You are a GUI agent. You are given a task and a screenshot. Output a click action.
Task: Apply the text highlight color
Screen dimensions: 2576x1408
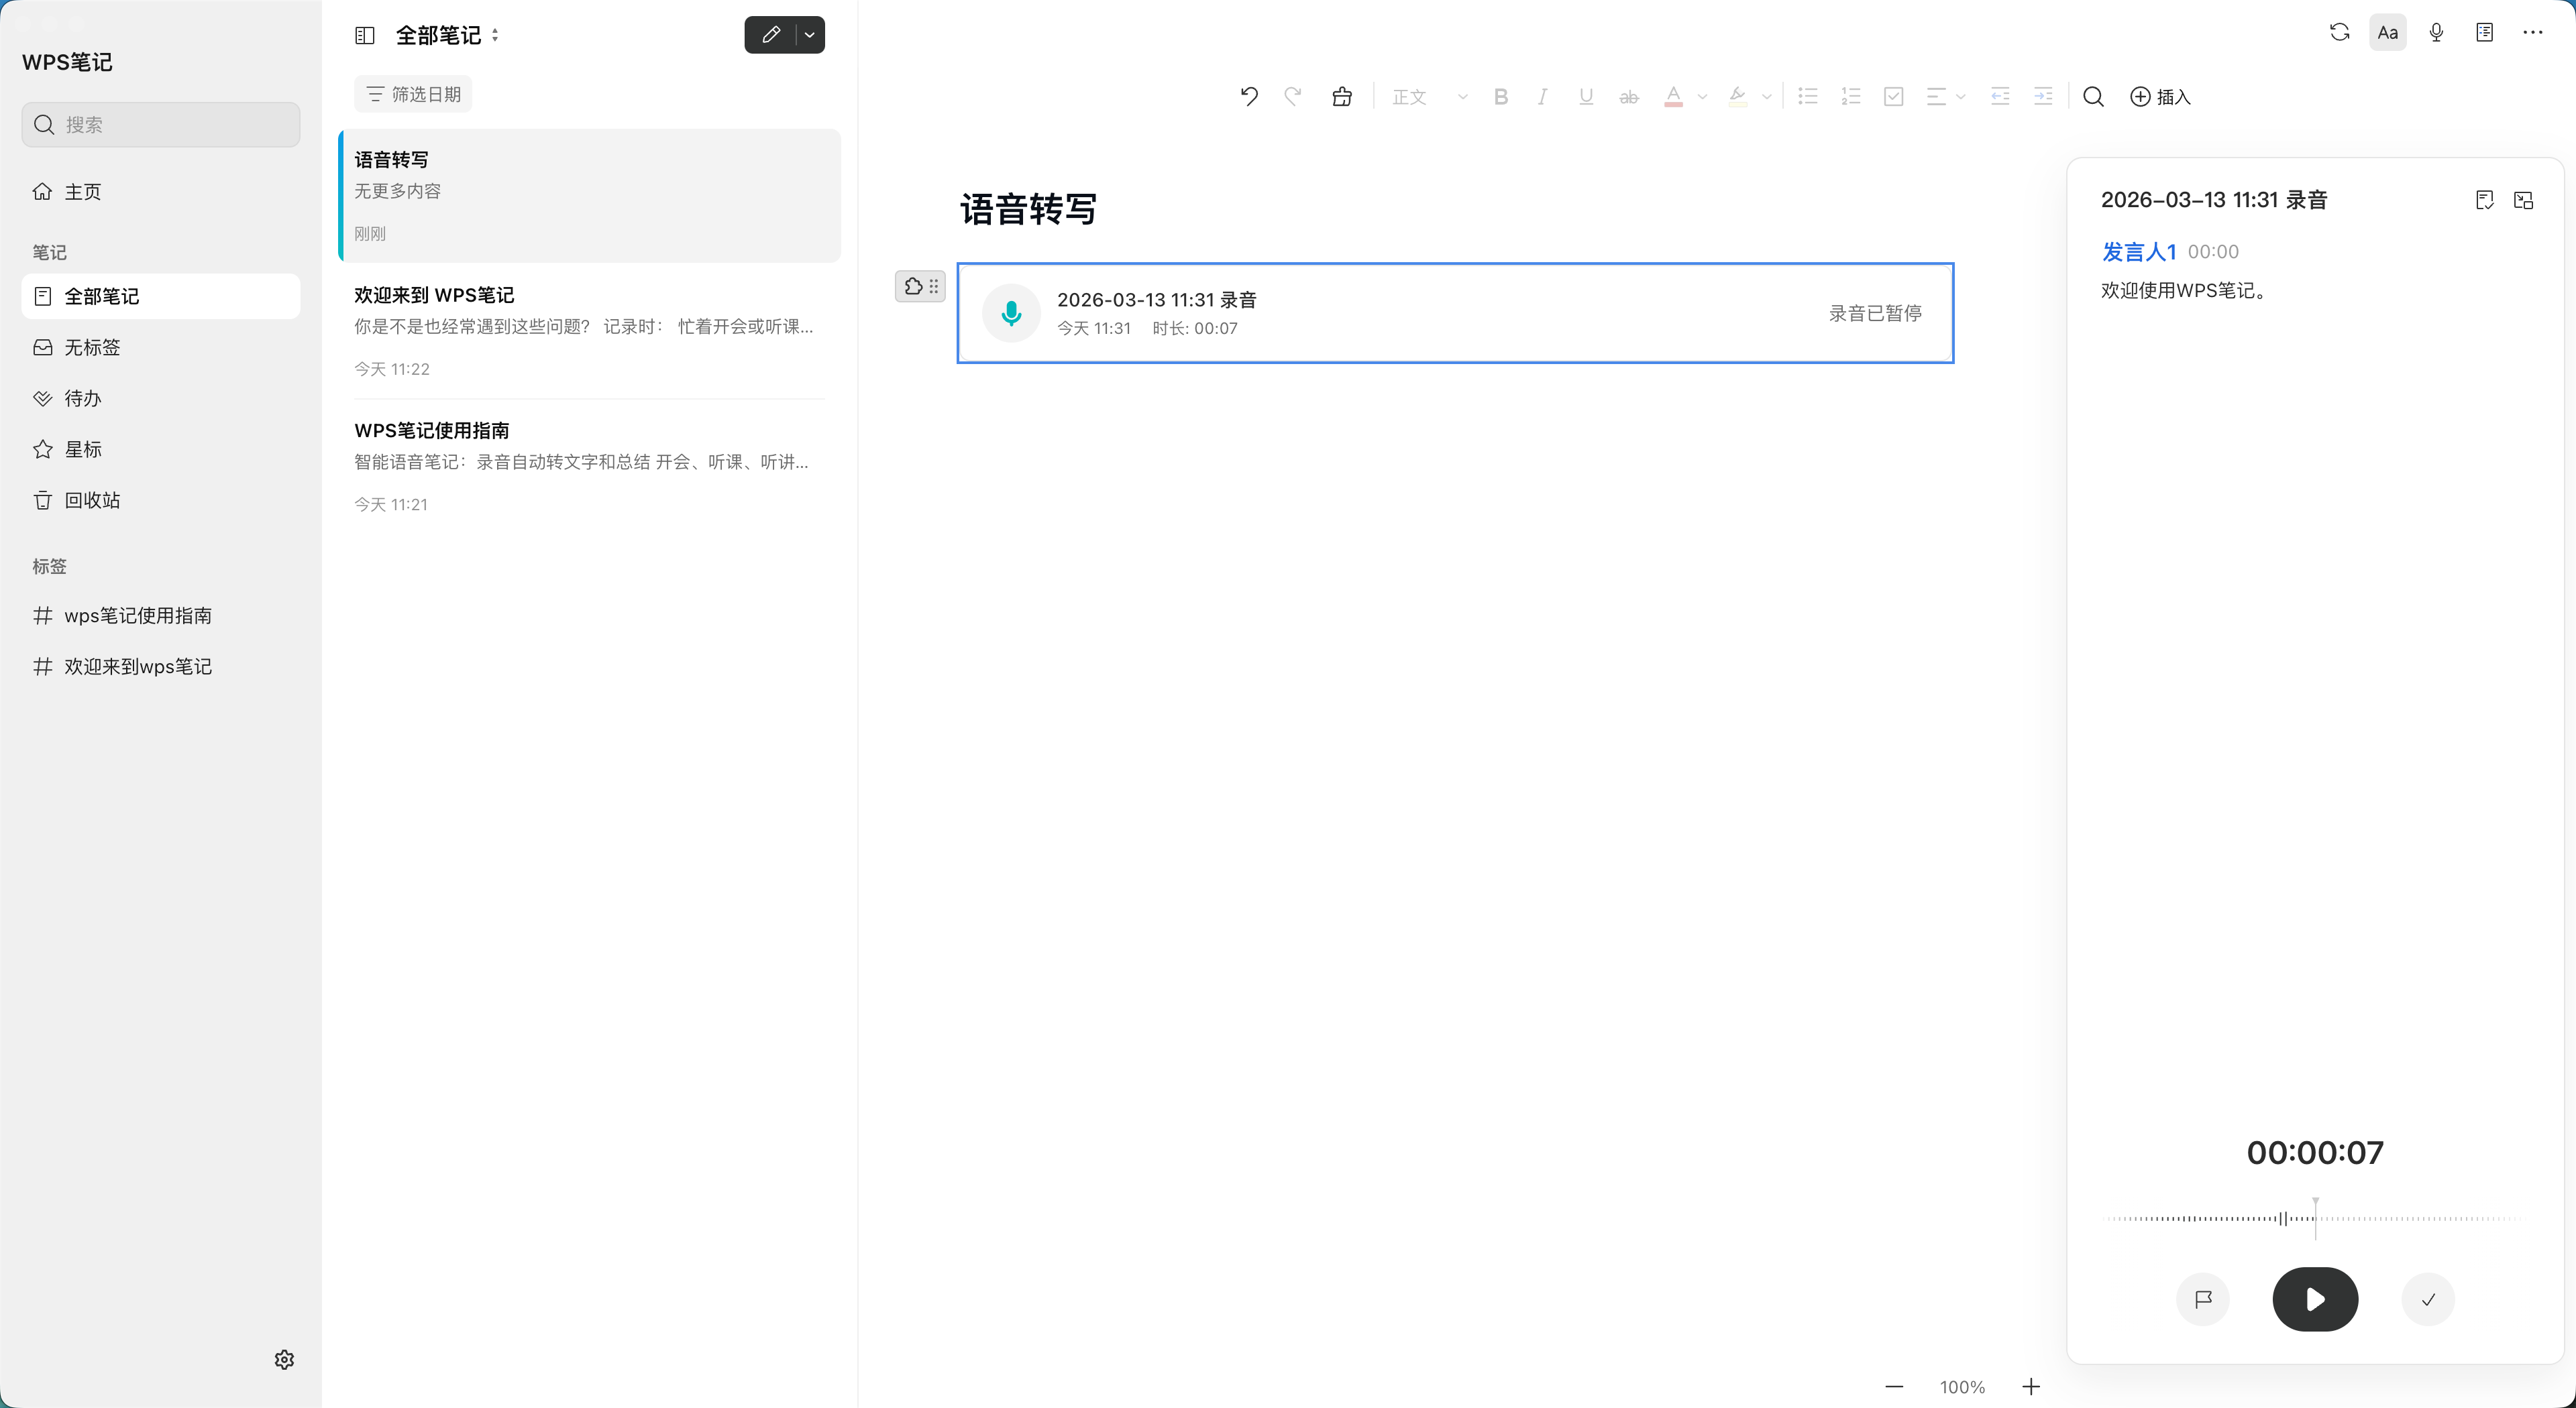click(1738, 97)
